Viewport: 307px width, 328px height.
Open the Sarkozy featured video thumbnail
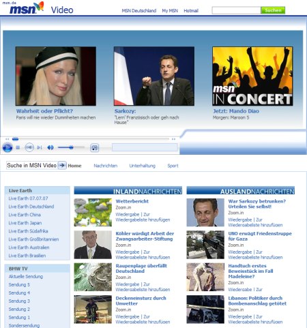[x=154, y=76]
